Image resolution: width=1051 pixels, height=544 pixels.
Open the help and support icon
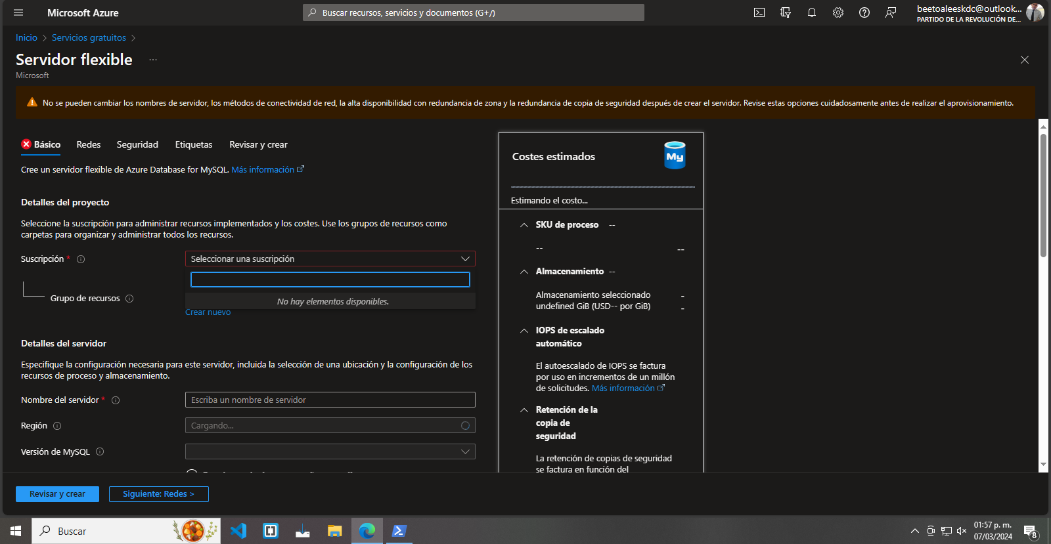tap(864, 12)
